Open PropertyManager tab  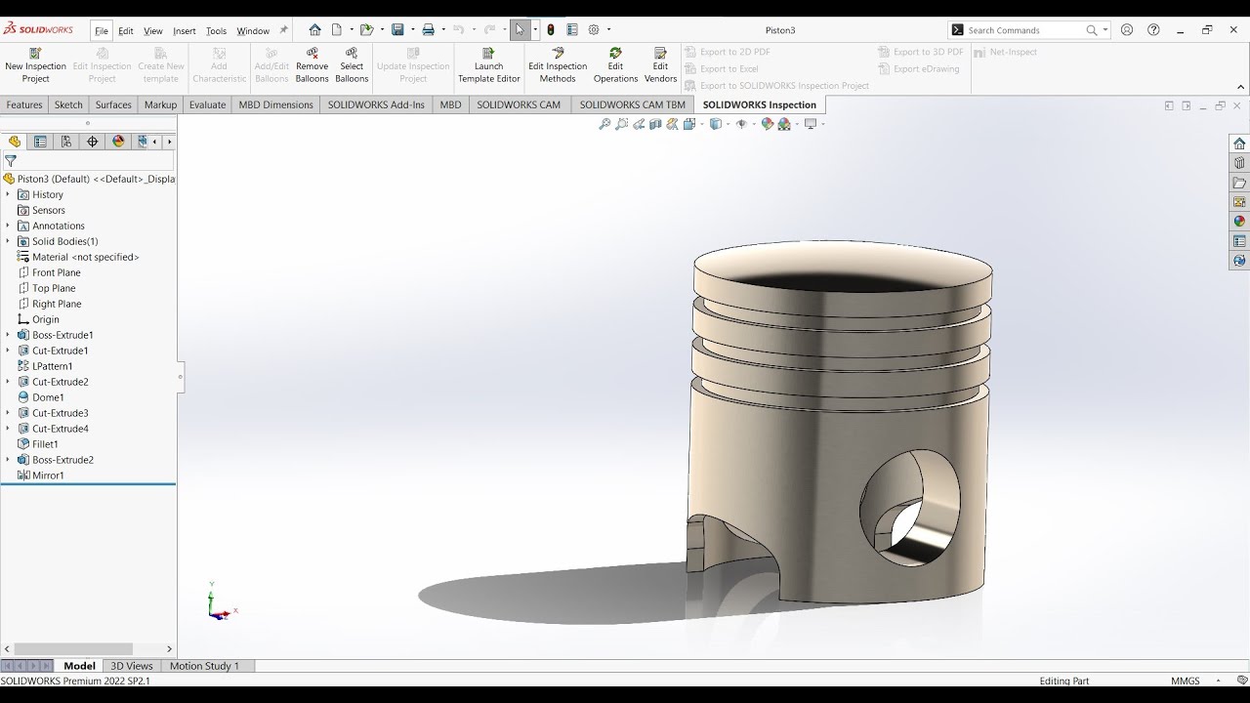pyautogui.click(x=40, y=142)
